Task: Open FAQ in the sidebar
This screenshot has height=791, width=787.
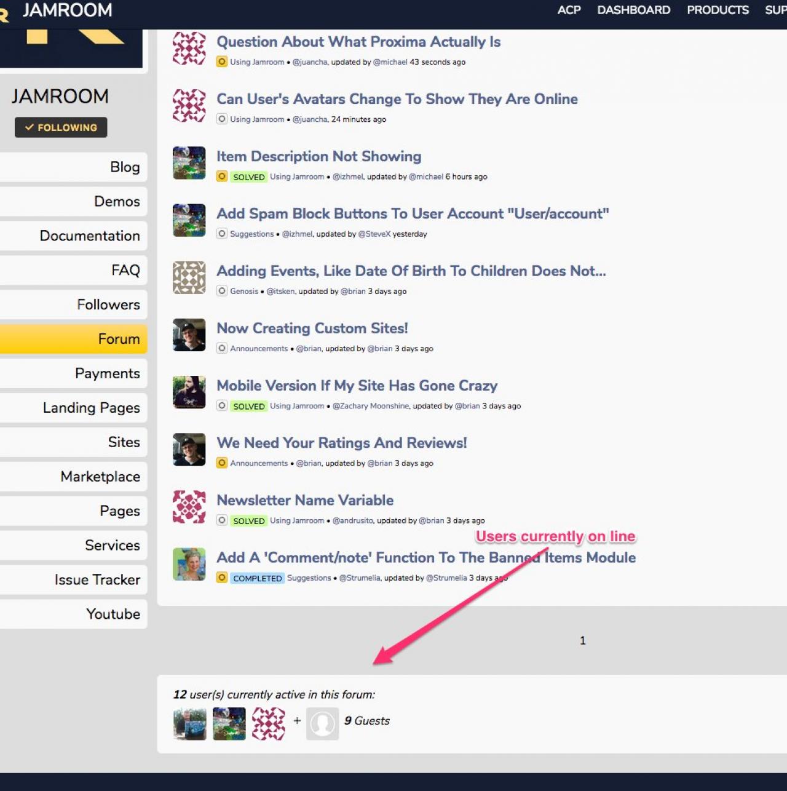Action: point(73,271)
